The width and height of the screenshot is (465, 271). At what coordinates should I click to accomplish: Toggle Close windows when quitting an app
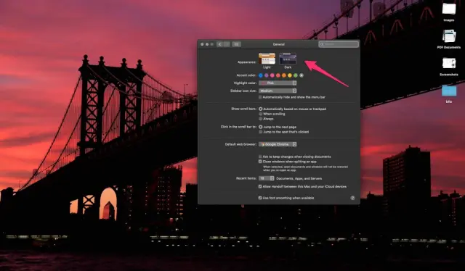[260, 162]
